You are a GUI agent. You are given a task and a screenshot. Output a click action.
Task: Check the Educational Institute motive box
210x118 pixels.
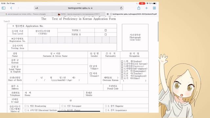(x=26, y=110)
